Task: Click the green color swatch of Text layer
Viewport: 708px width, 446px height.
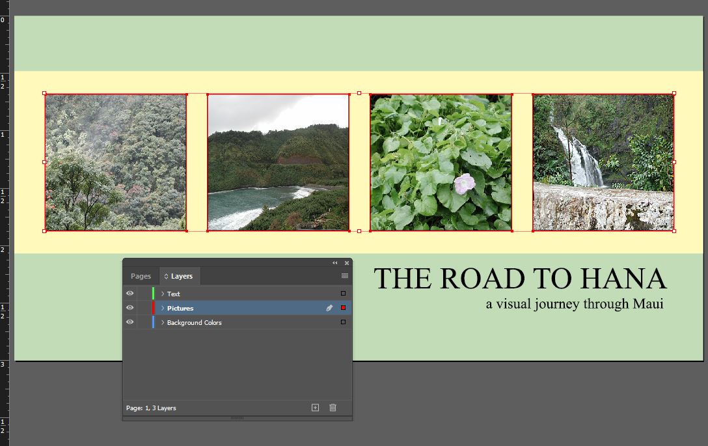Action: click(x=154, y=294)
